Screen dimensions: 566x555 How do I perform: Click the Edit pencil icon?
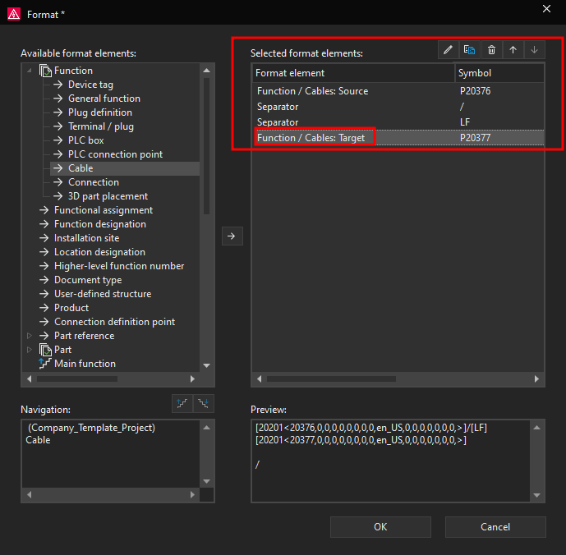(448, 50)
